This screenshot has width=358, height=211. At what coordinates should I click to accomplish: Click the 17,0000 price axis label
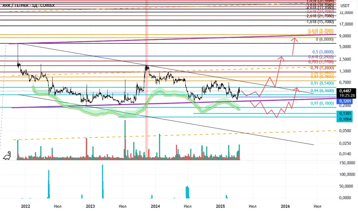[x=346, y=24]
